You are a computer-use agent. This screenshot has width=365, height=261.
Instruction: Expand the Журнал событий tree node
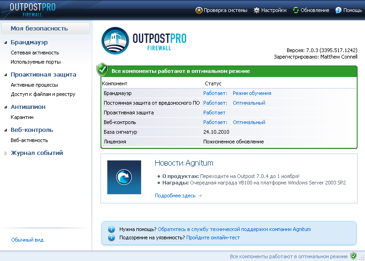[6, 153]
